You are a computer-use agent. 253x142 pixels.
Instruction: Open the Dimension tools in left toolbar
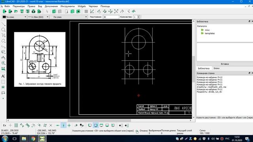point(3,58)
